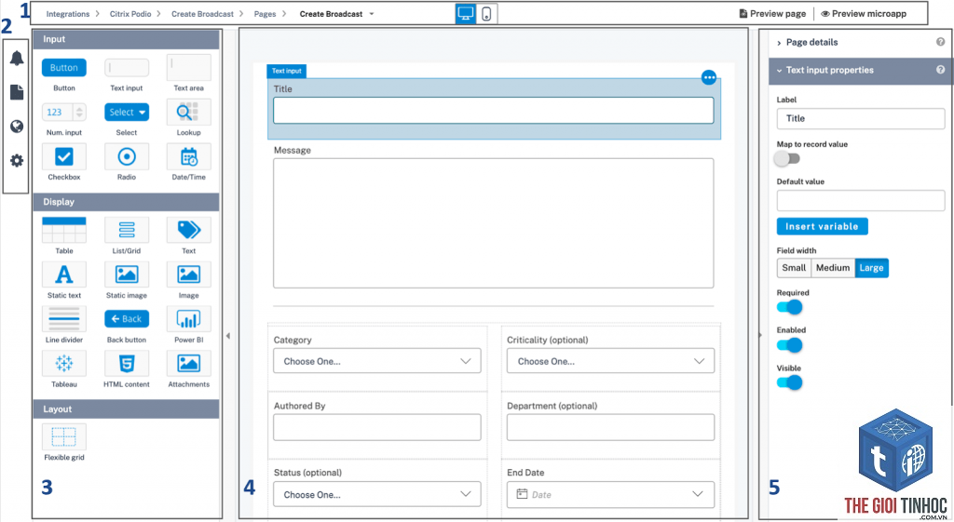Click the Preview page link
The width and height of the screenshot is (954, 522).
coord(772,14)
